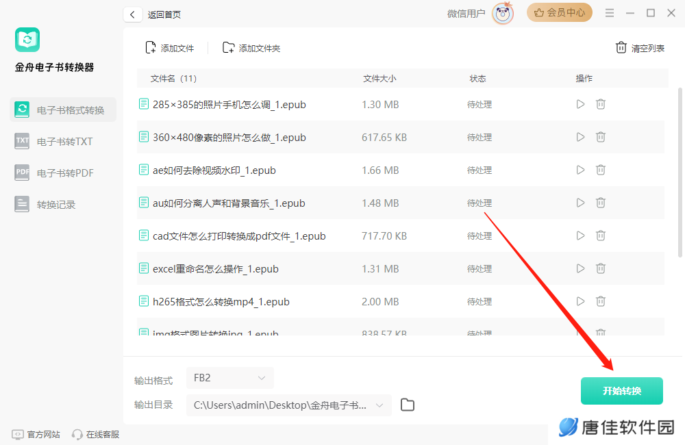The image size is (685, 445).
Task: Go back using the 返回首页 arrow
Action: 132,14
